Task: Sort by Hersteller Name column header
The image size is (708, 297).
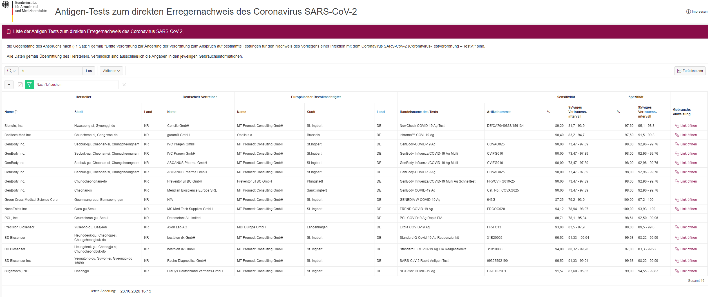Action: [x=9, y=112]
